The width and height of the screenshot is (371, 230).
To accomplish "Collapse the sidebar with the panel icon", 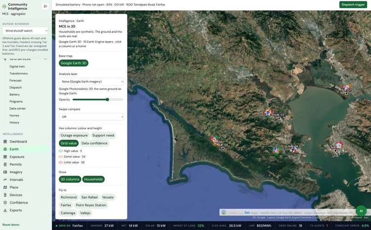I will [45, 6].
